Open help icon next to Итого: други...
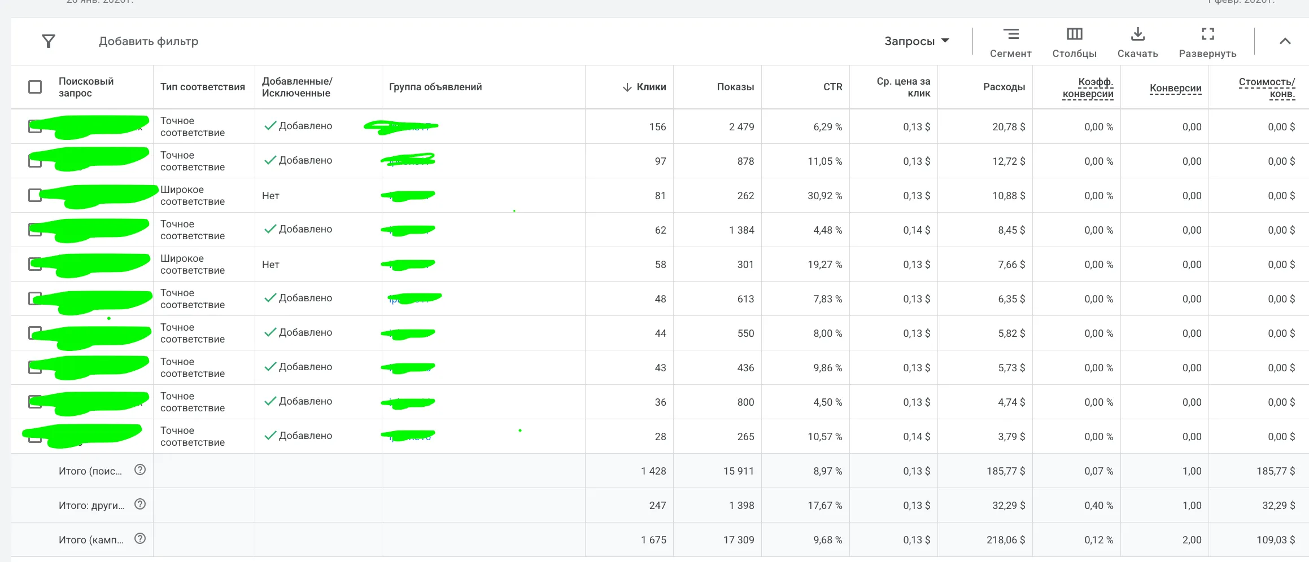The height and width of the screenshot is (562, 1309). click(x=140, y=504)
